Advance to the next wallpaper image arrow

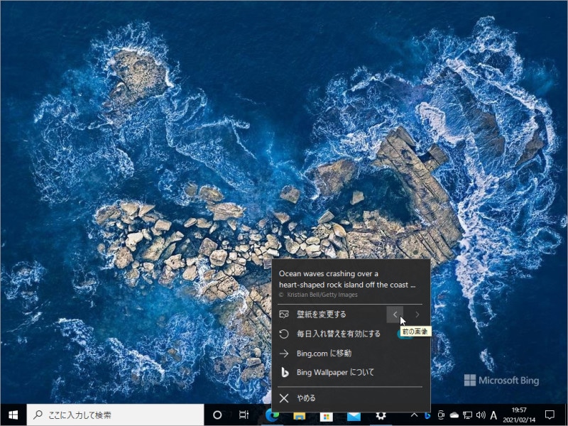[x=417, y=314]
